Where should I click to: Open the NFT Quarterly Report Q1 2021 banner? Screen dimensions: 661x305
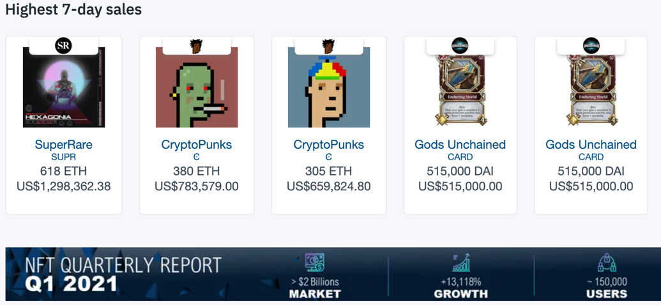(331, 274)
